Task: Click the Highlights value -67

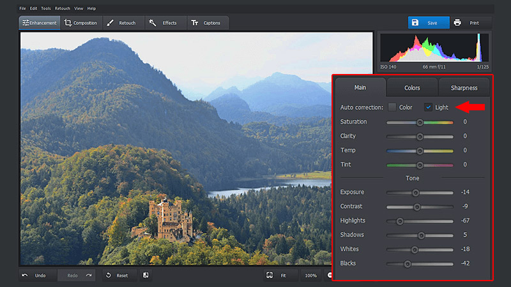Action: (465, 221)
